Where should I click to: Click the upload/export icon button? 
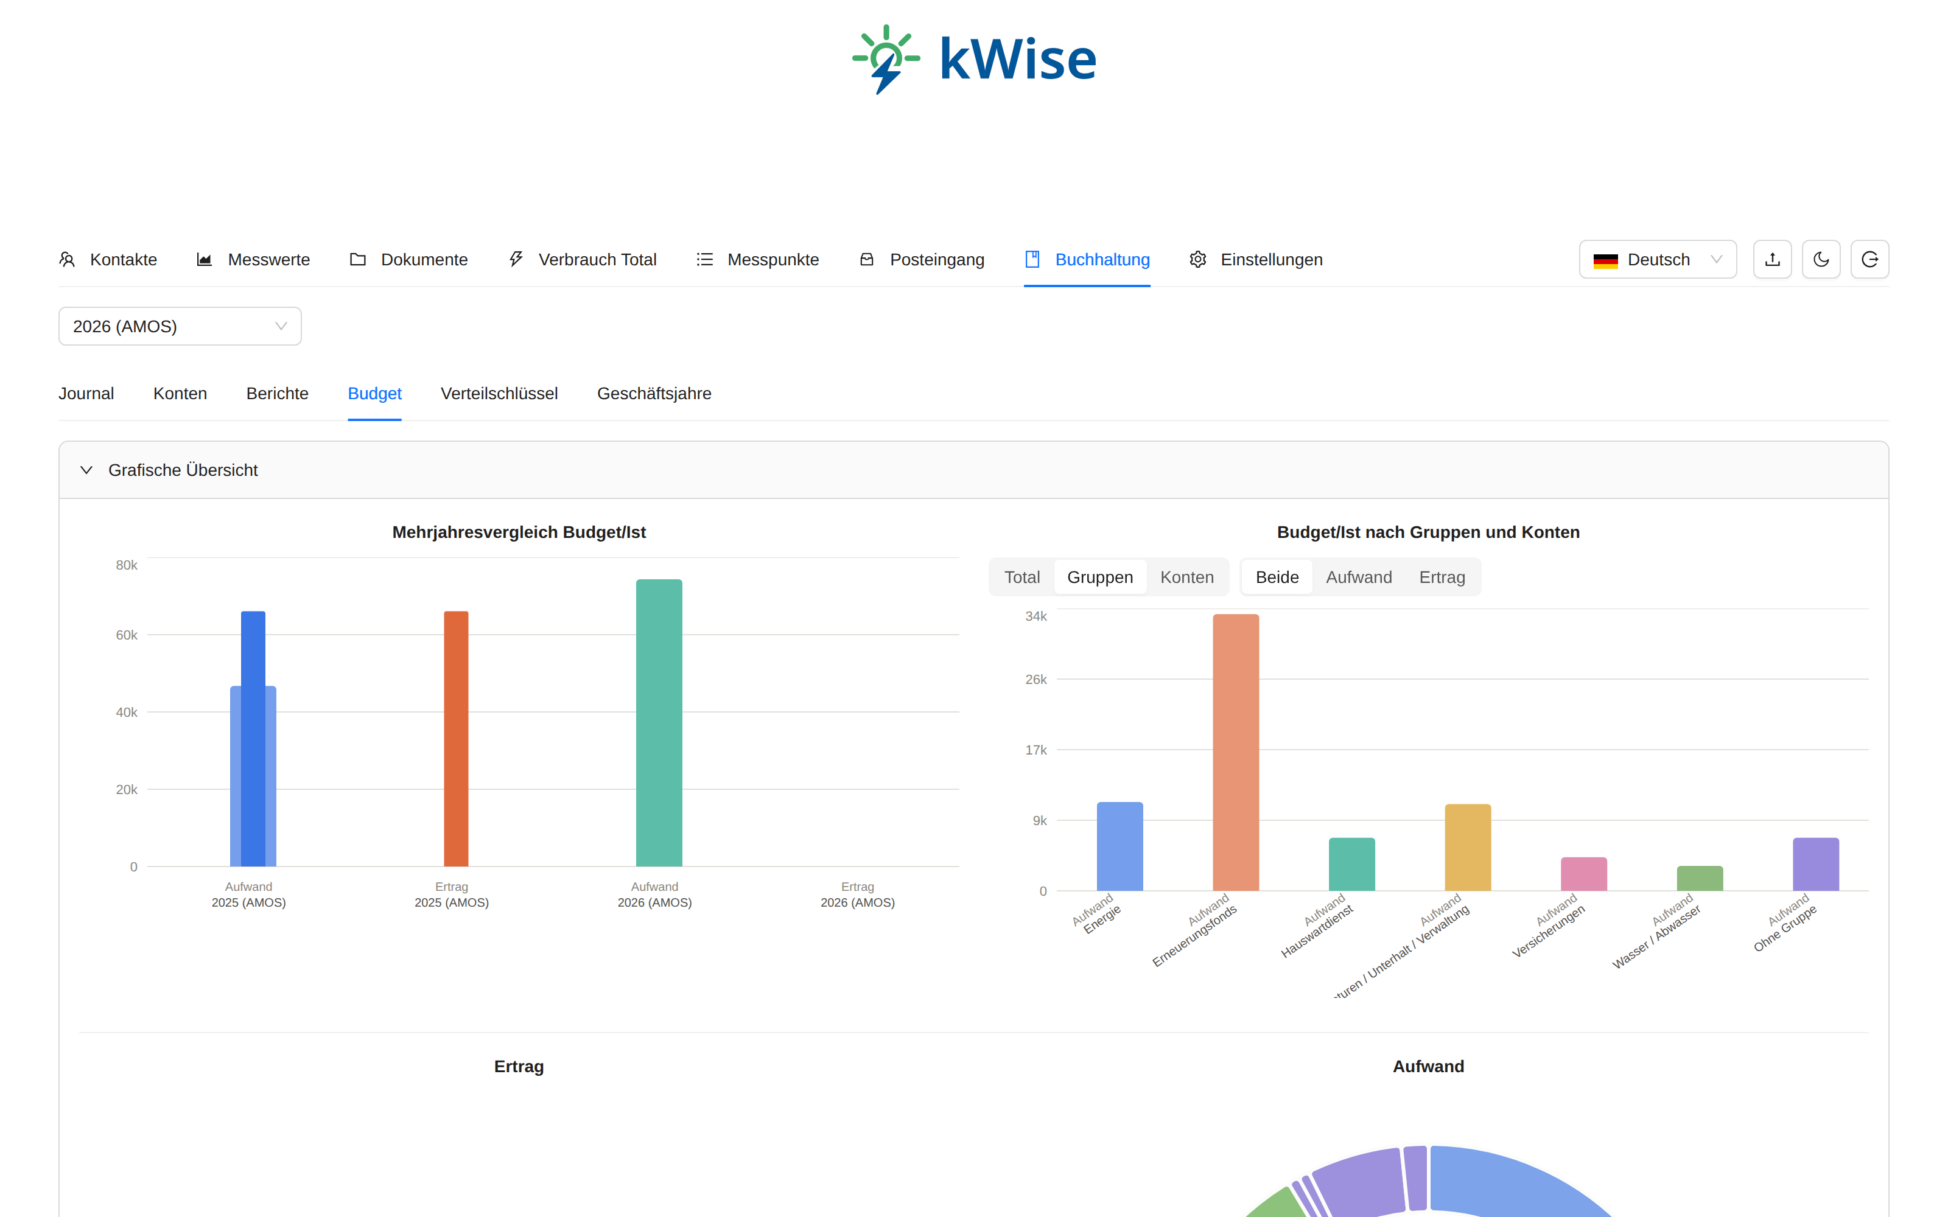1773,259
